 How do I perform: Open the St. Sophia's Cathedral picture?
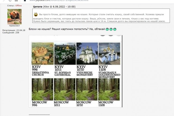65,54
